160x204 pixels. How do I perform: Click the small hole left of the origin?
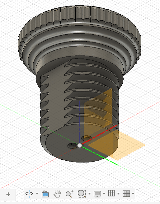coord(72,146)
